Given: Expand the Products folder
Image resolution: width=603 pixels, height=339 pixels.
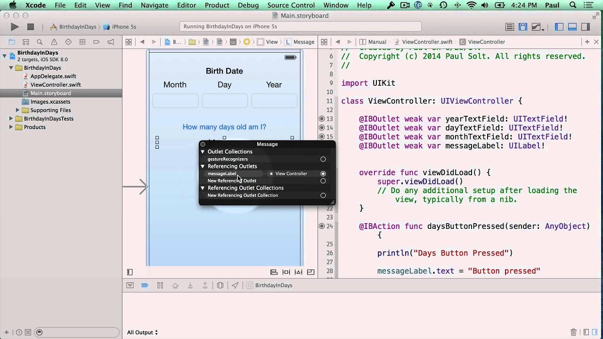Looking at the screenshot, I should 11,127.
